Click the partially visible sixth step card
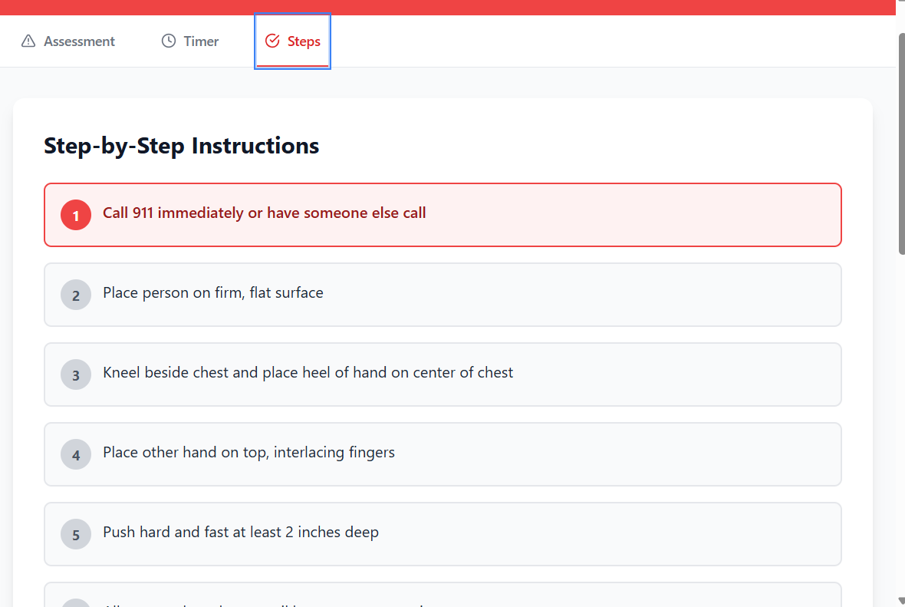This screenshot has width=905, height=607. (443, 595)
